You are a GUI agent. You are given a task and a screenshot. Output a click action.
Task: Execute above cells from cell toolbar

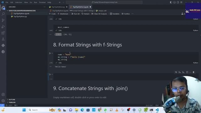180,72
